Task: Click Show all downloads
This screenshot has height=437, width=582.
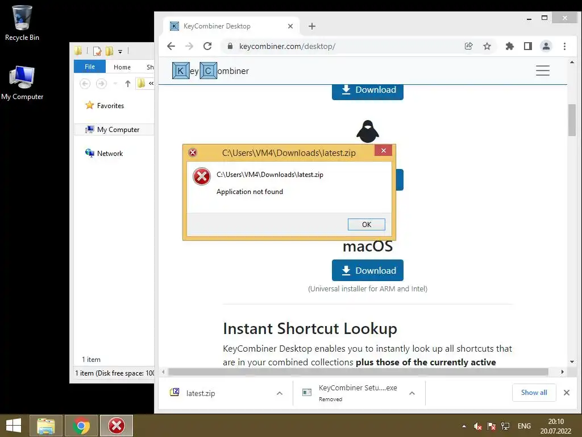Action: [534, 393]
